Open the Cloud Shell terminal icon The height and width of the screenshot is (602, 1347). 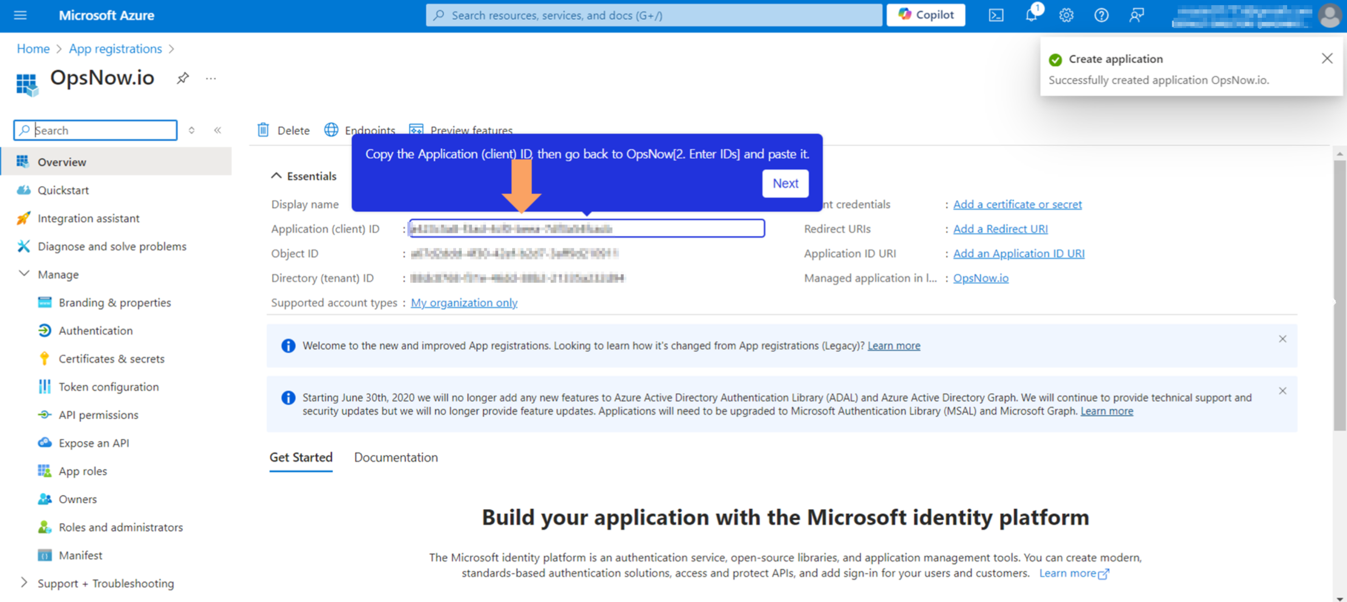pyautogui.click(x=996, y=15)
